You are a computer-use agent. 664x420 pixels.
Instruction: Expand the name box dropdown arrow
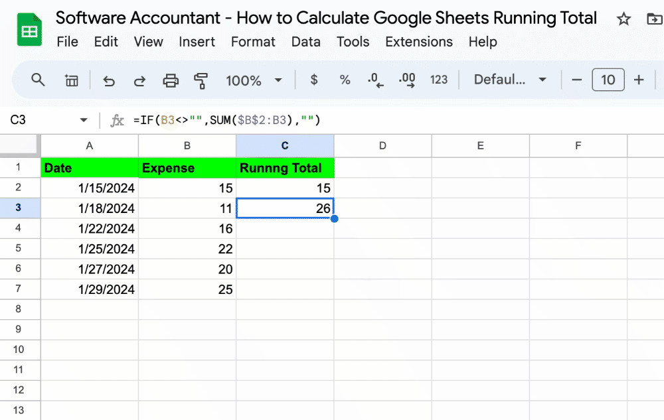point(84,120)
